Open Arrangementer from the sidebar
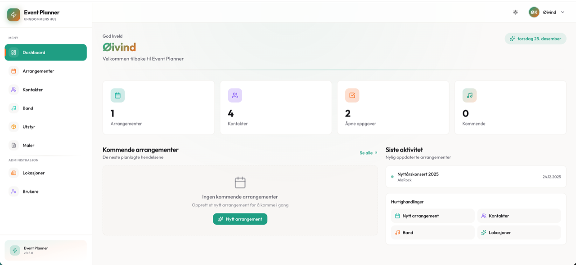Image resolution: width=576 pixels, height=265 pixels. point(38,71)
